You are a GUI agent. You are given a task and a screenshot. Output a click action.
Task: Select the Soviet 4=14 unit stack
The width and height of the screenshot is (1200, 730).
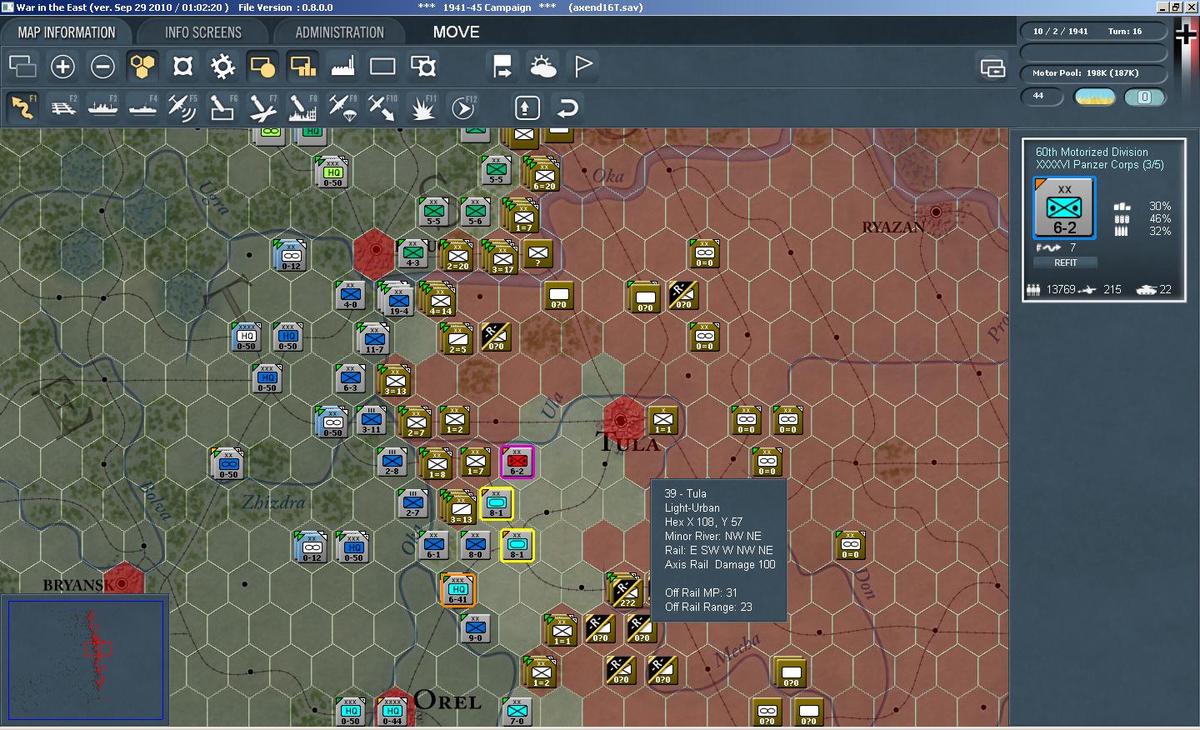tap(438, 299)
